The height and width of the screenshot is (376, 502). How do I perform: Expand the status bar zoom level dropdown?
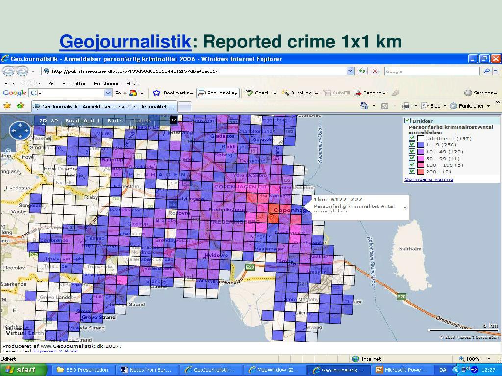pyautogui.click(x=489, y=359)
